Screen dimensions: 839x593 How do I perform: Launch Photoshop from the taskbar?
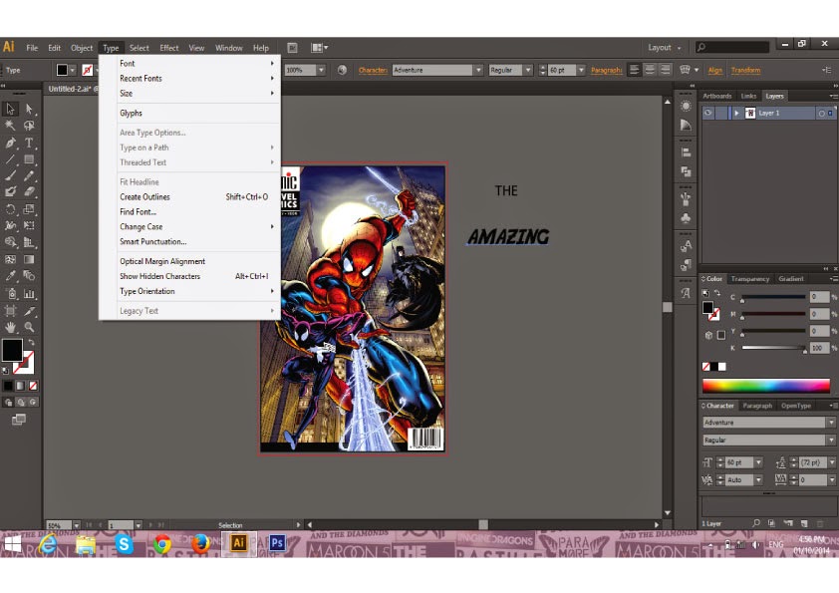(277, 543)
